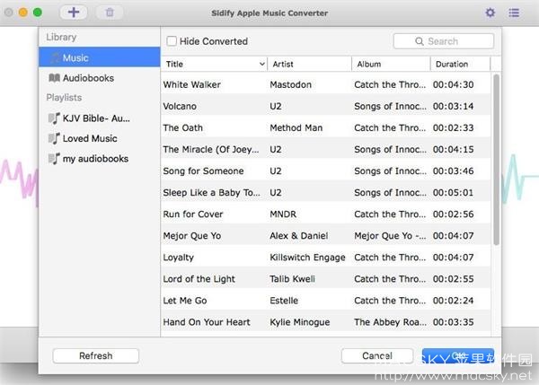
Task: Click the plus add-tracks toolbar button
Action: [x=74, y=13]
